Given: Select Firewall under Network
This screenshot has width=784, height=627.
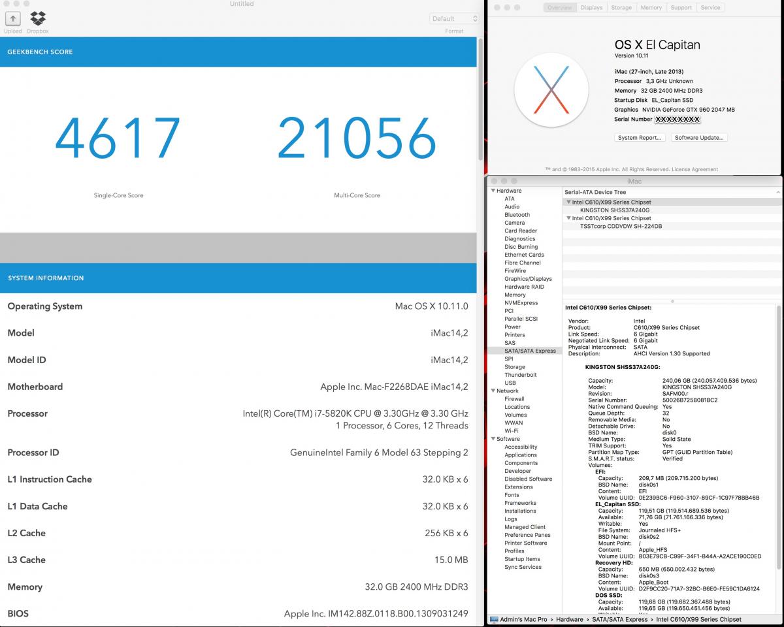Looking at the screenshot, I should (x=514, y=399).
